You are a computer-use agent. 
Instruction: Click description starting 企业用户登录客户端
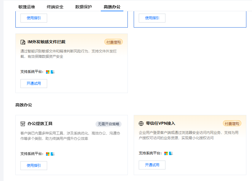(x=189, y=135)
